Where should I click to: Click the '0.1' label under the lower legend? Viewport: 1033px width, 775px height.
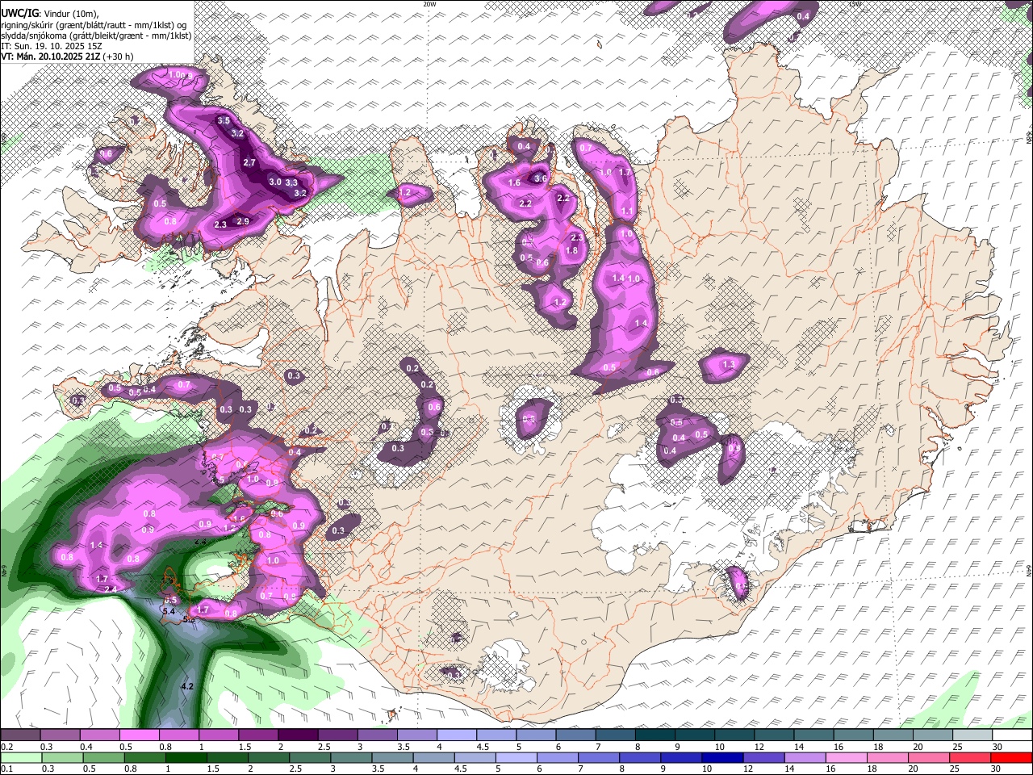tap(6, 769)
